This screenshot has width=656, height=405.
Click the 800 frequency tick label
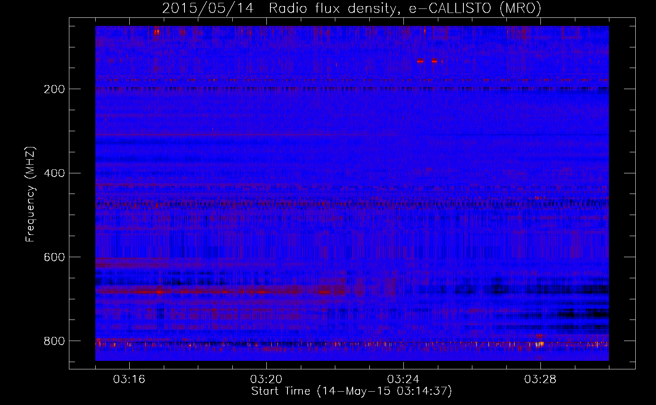click(x=54, y=341)
